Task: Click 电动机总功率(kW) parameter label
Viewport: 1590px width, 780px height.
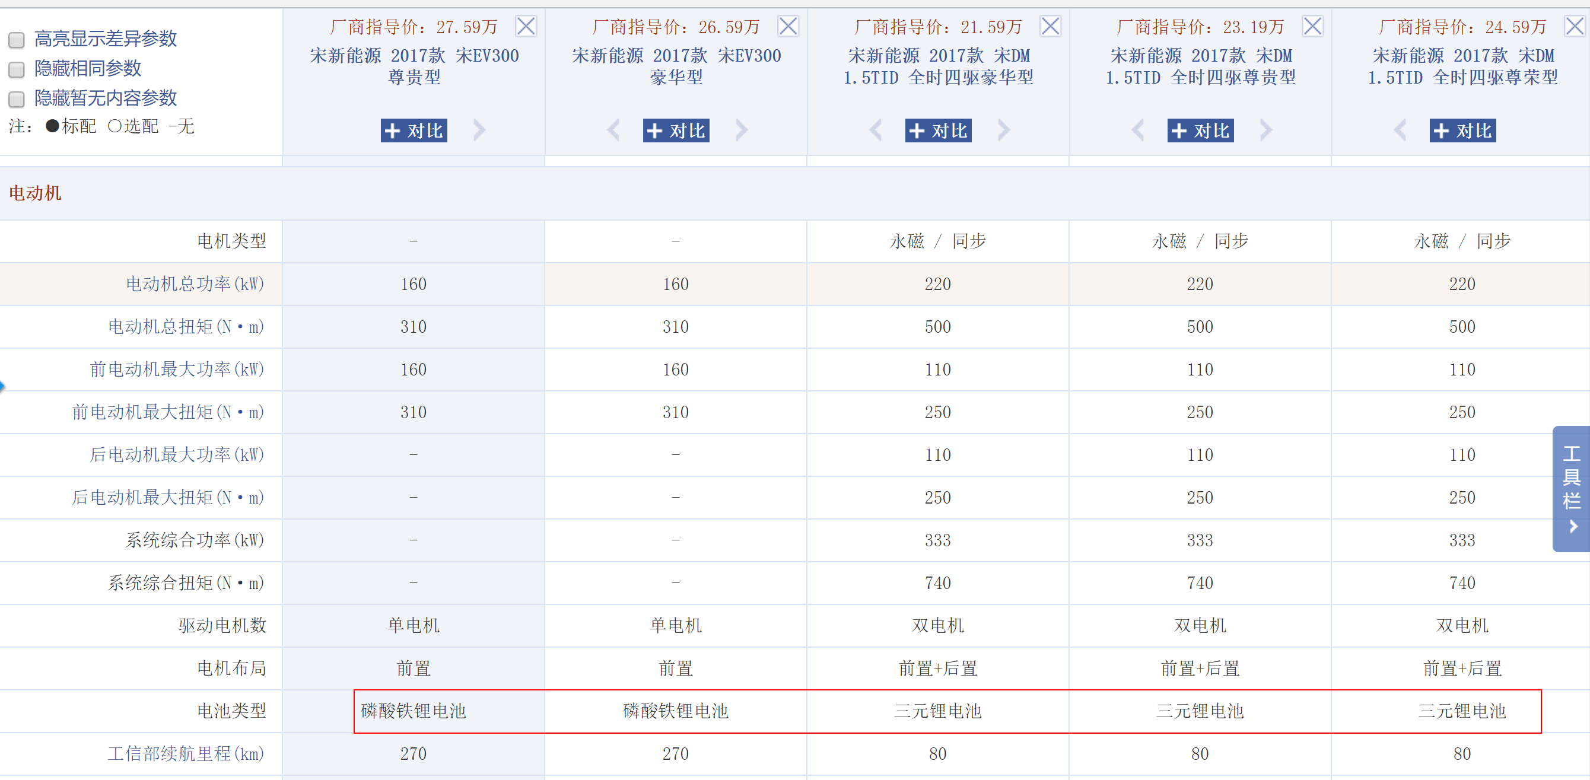Action: 195,284
